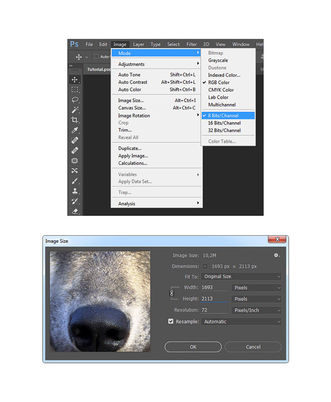
Task: Open the Edit menu
Action: (103, 44)
